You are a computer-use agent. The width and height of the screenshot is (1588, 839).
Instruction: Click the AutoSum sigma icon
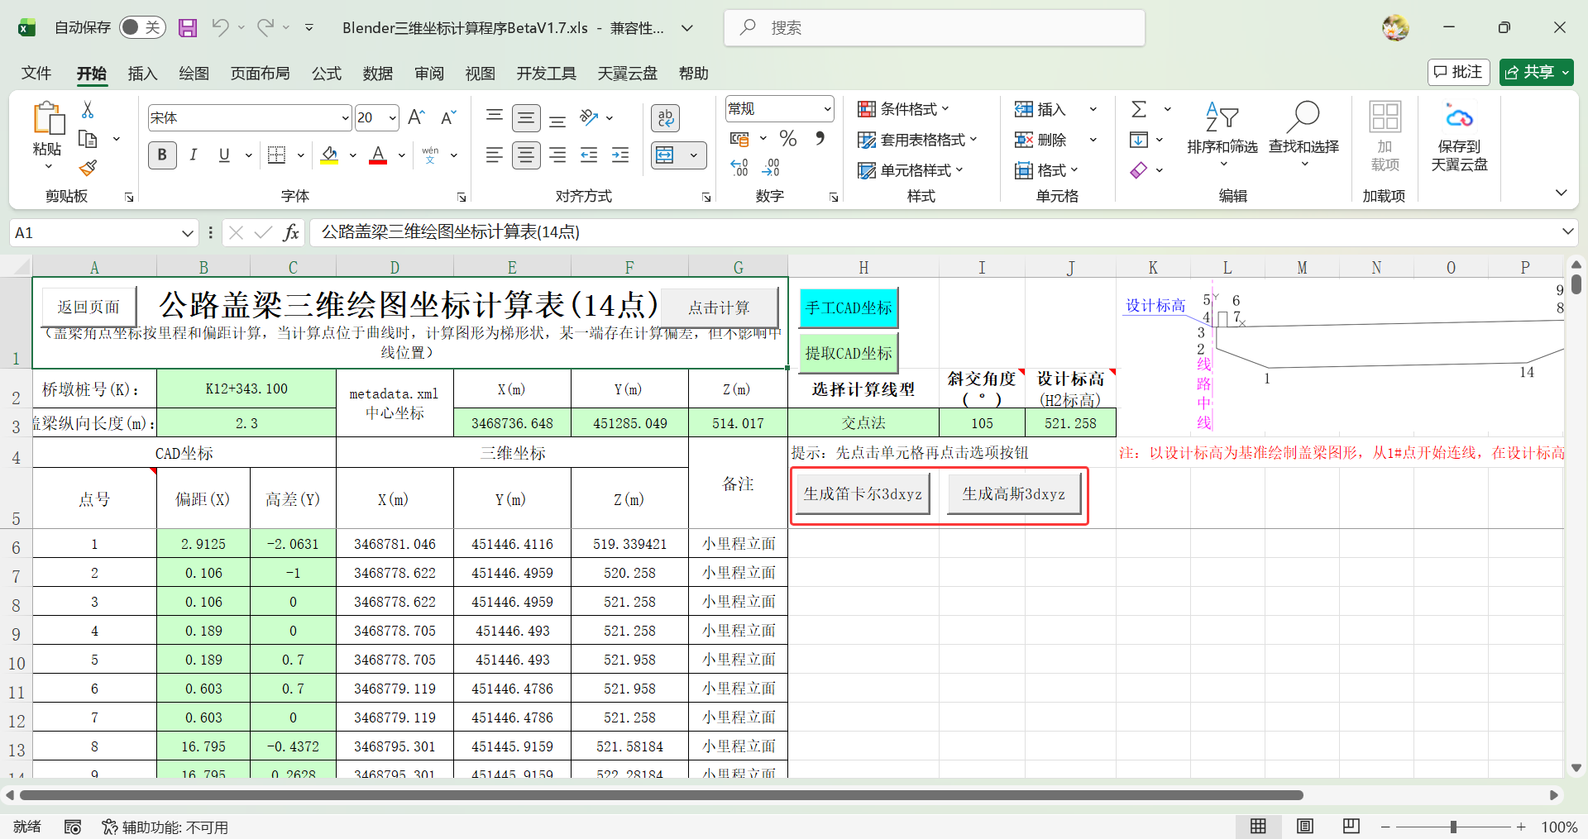(x=1139, y=109)
